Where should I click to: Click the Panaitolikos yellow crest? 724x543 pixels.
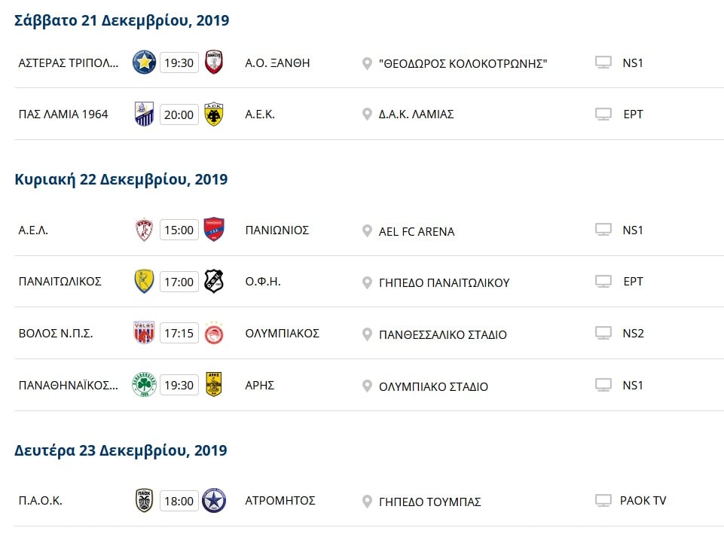tap(144, 282)
